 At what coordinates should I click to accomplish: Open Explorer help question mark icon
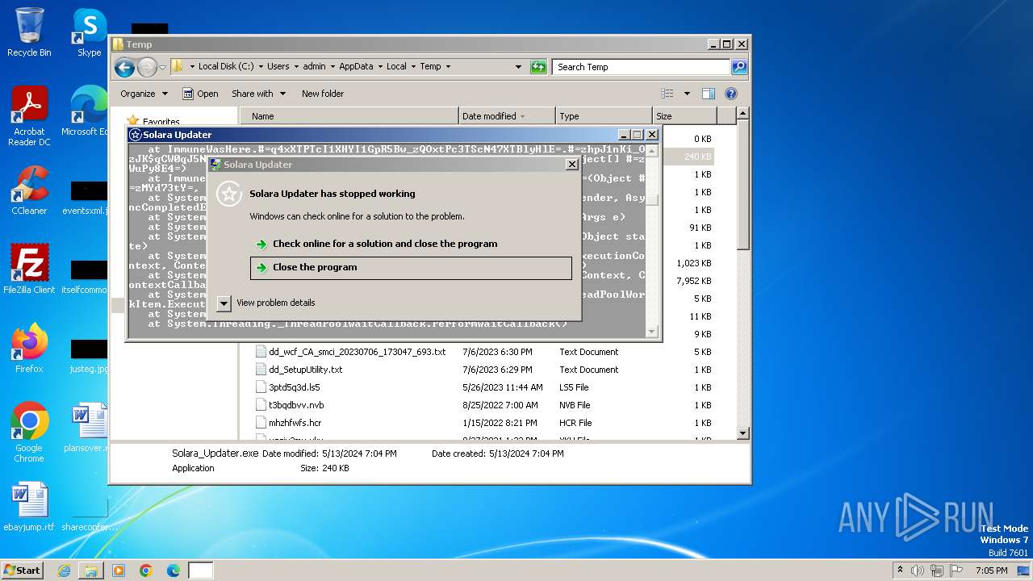coord(731,94)
